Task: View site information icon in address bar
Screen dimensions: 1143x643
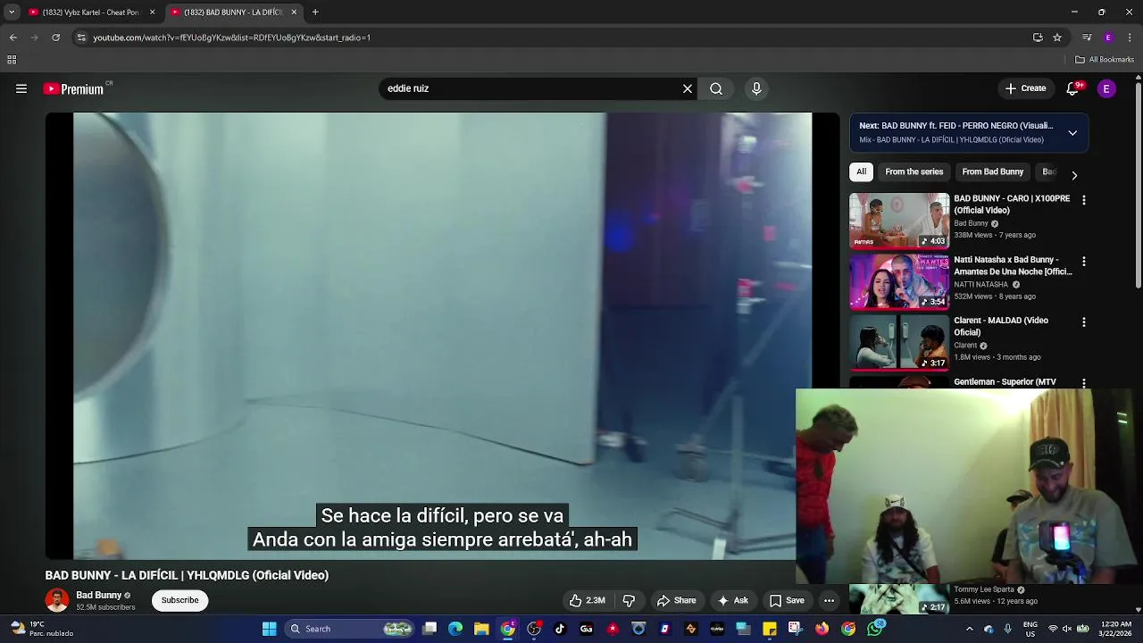Action: [81, 38]
